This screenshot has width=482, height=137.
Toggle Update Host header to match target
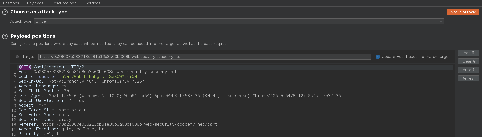[x=378, y=57]
